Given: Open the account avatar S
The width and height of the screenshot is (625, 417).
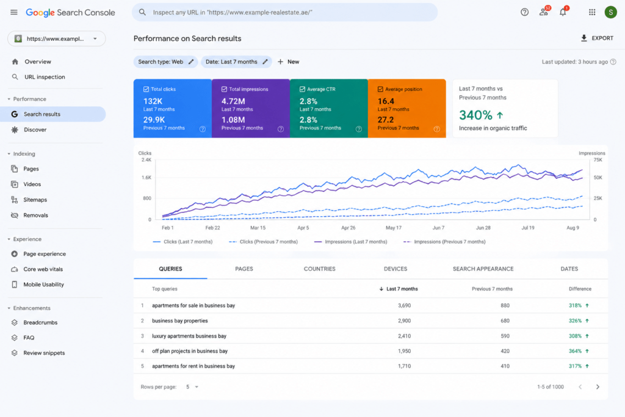Looking at the screenshot, I should 610,12.
